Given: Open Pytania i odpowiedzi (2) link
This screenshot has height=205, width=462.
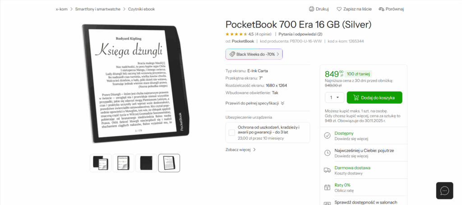Looking at the screenshot, I should [x=300, y=34].
